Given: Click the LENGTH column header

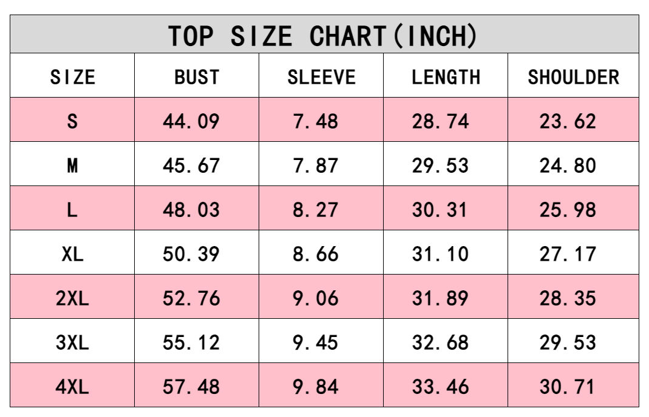Looking at the screenshot, I should click(x=446, y=77).
